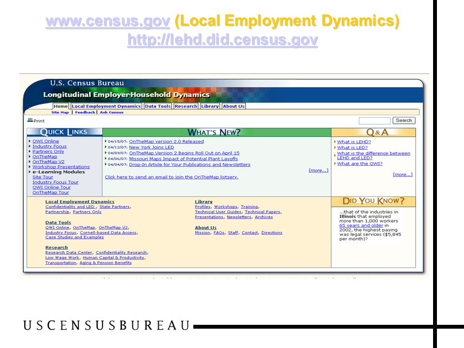Click into the search input field

[x=374, y=120]
